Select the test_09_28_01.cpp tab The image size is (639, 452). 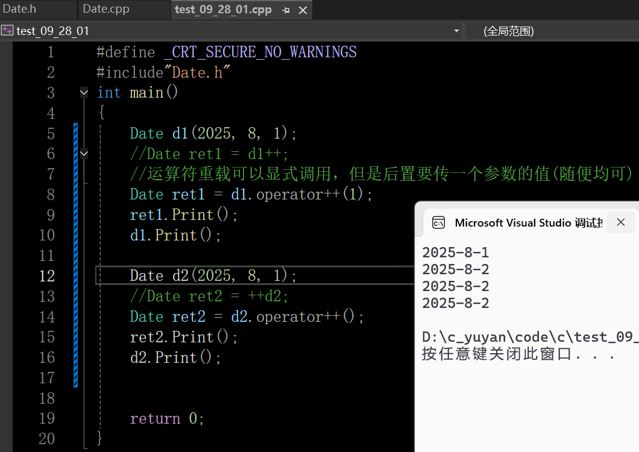223,10
